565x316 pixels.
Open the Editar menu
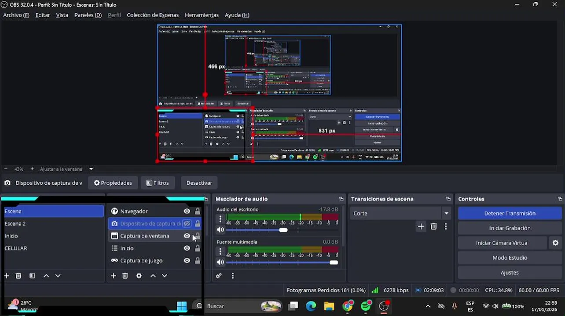(43, 15)
